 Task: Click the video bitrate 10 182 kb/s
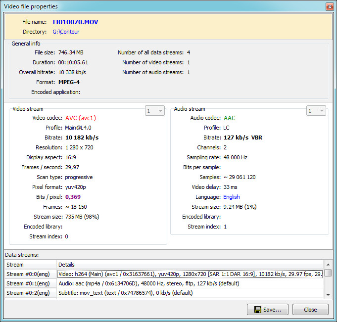(82, 138)
